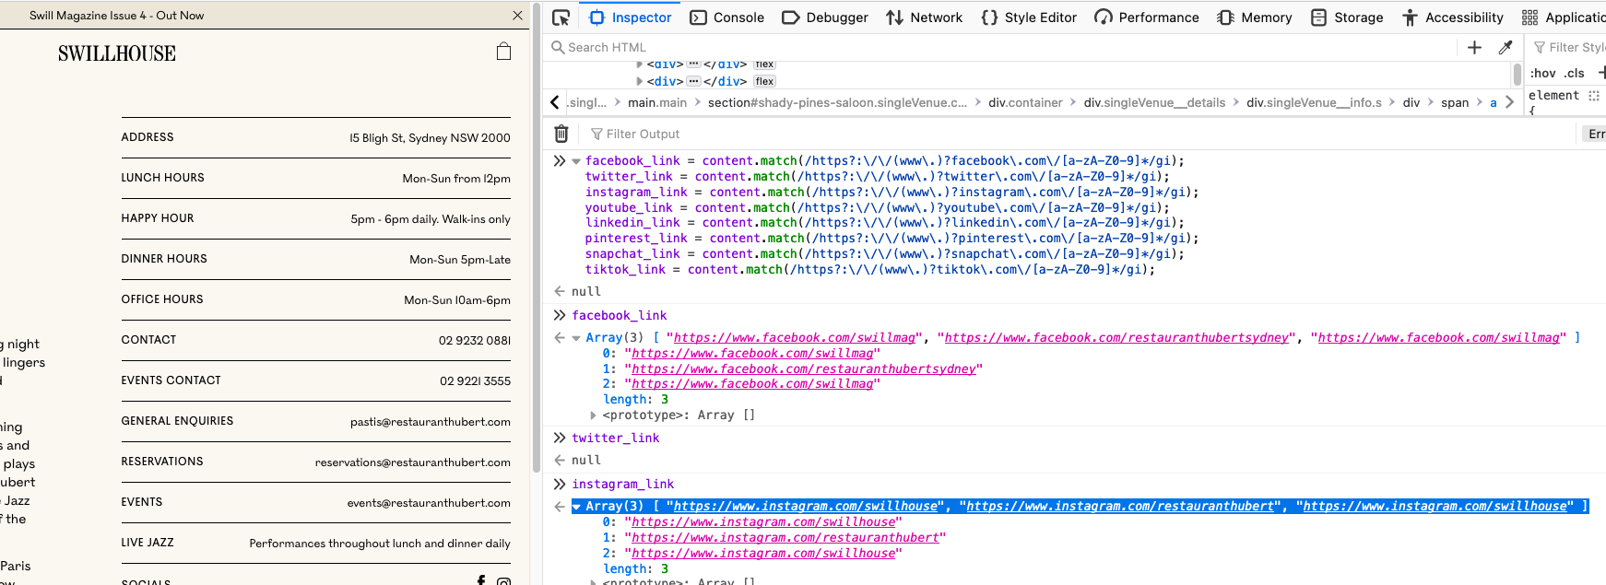The image size is (1606, 585).
Task: Click the reservations@restauranthubert.com email
Action: click(x=413, y=462)
